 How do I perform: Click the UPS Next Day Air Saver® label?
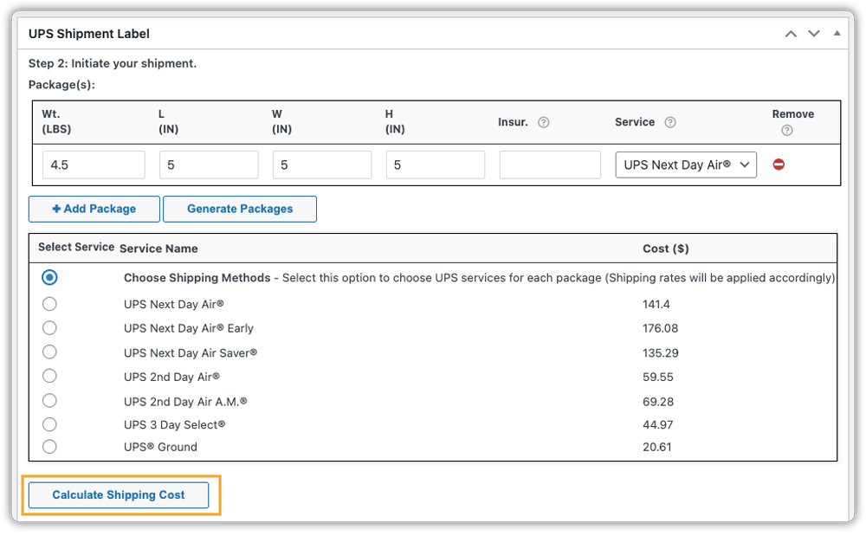(191, 353)
